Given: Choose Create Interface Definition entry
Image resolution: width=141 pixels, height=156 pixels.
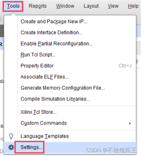Looking at the screenshot, I should coord(70,33).
